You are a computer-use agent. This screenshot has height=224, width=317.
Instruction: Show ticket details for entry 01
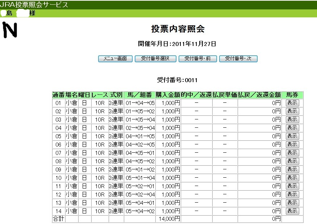pyautogui.click(x=292, y=103)
